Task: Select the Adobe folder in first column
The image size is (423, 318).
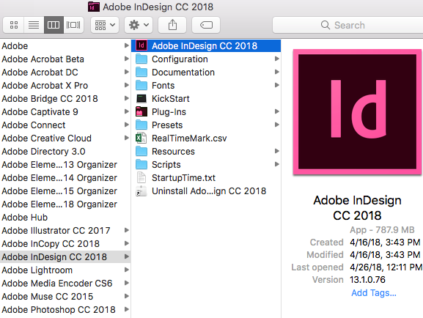Action: [x=65, y=45]
